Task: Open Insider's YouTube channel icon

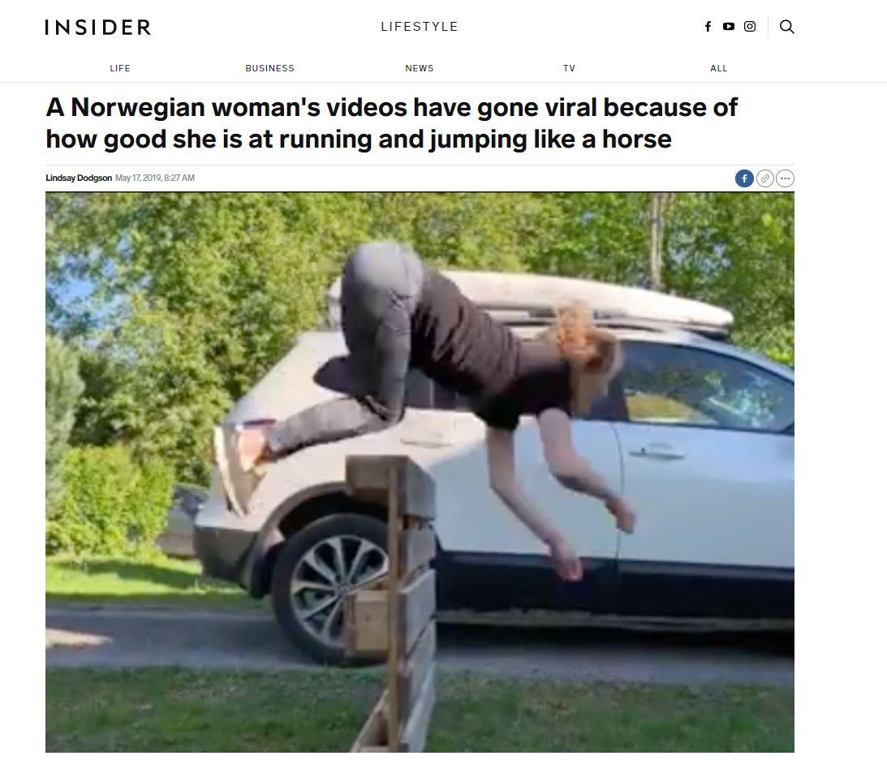Action: pyautogui.click(x=729, y=27)
